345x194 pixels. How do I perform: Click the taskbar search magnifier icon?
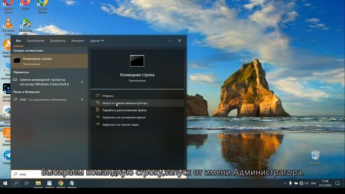point(16,183)
